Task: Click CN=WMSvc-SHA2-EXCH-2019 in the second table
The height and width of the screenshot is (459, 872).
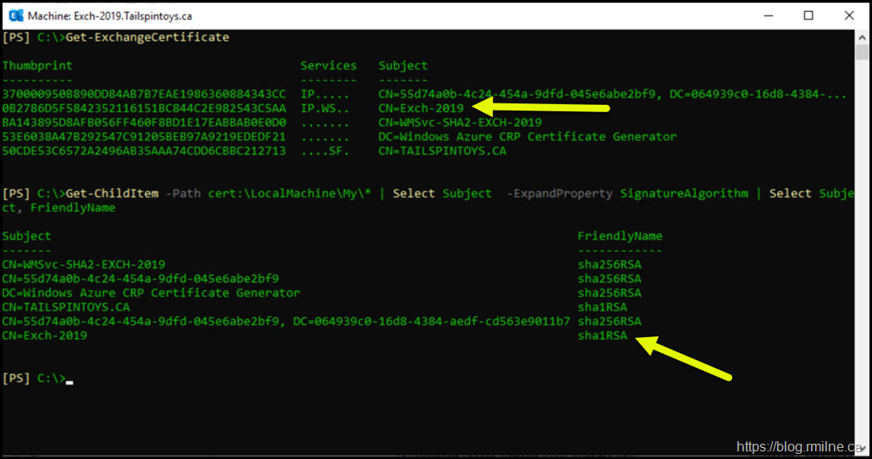Action: click(x=83, y=264)
